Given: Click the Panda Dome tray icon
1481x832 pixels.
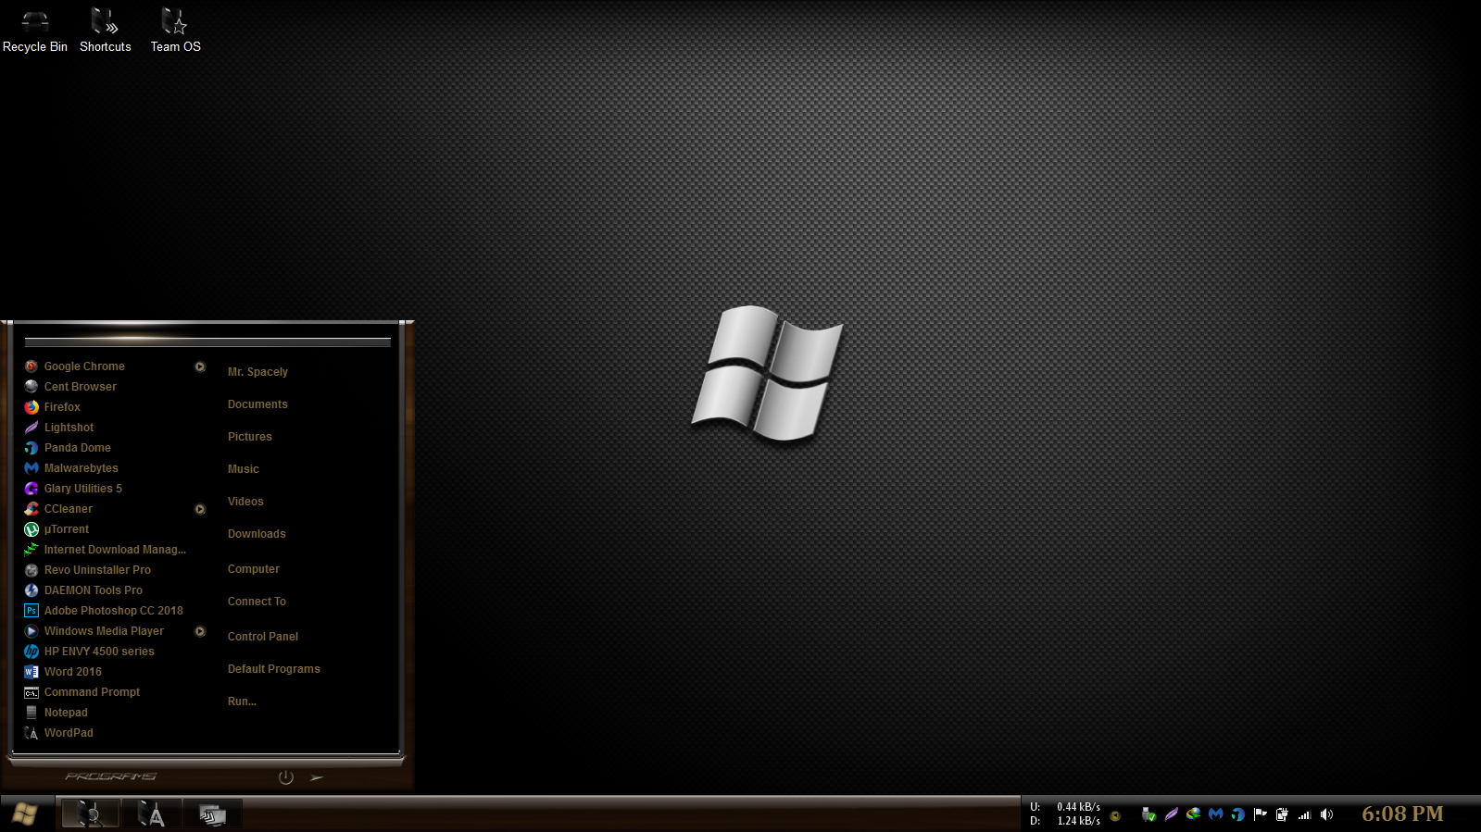Looking at the screenshot, I should point(1237,814).
